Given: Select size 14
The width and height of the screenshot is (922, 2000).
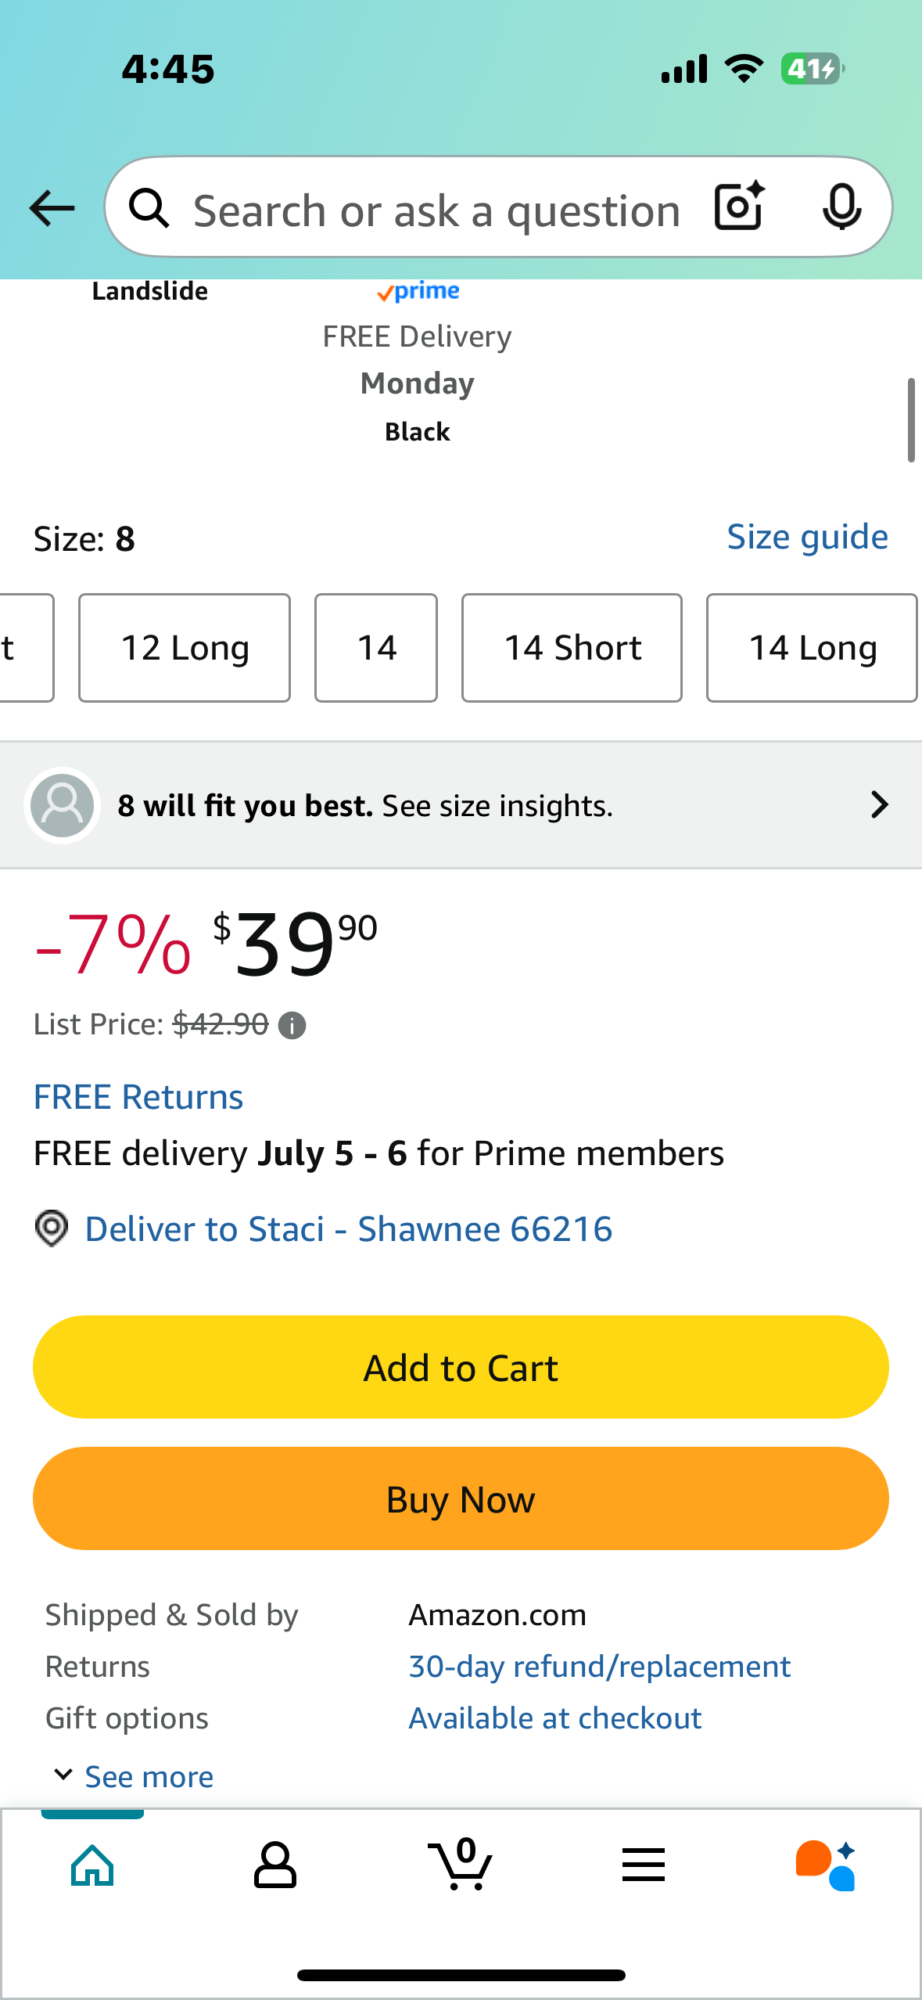Looking at the screenshot, I should pyautogui.click(x=376, y=648).
